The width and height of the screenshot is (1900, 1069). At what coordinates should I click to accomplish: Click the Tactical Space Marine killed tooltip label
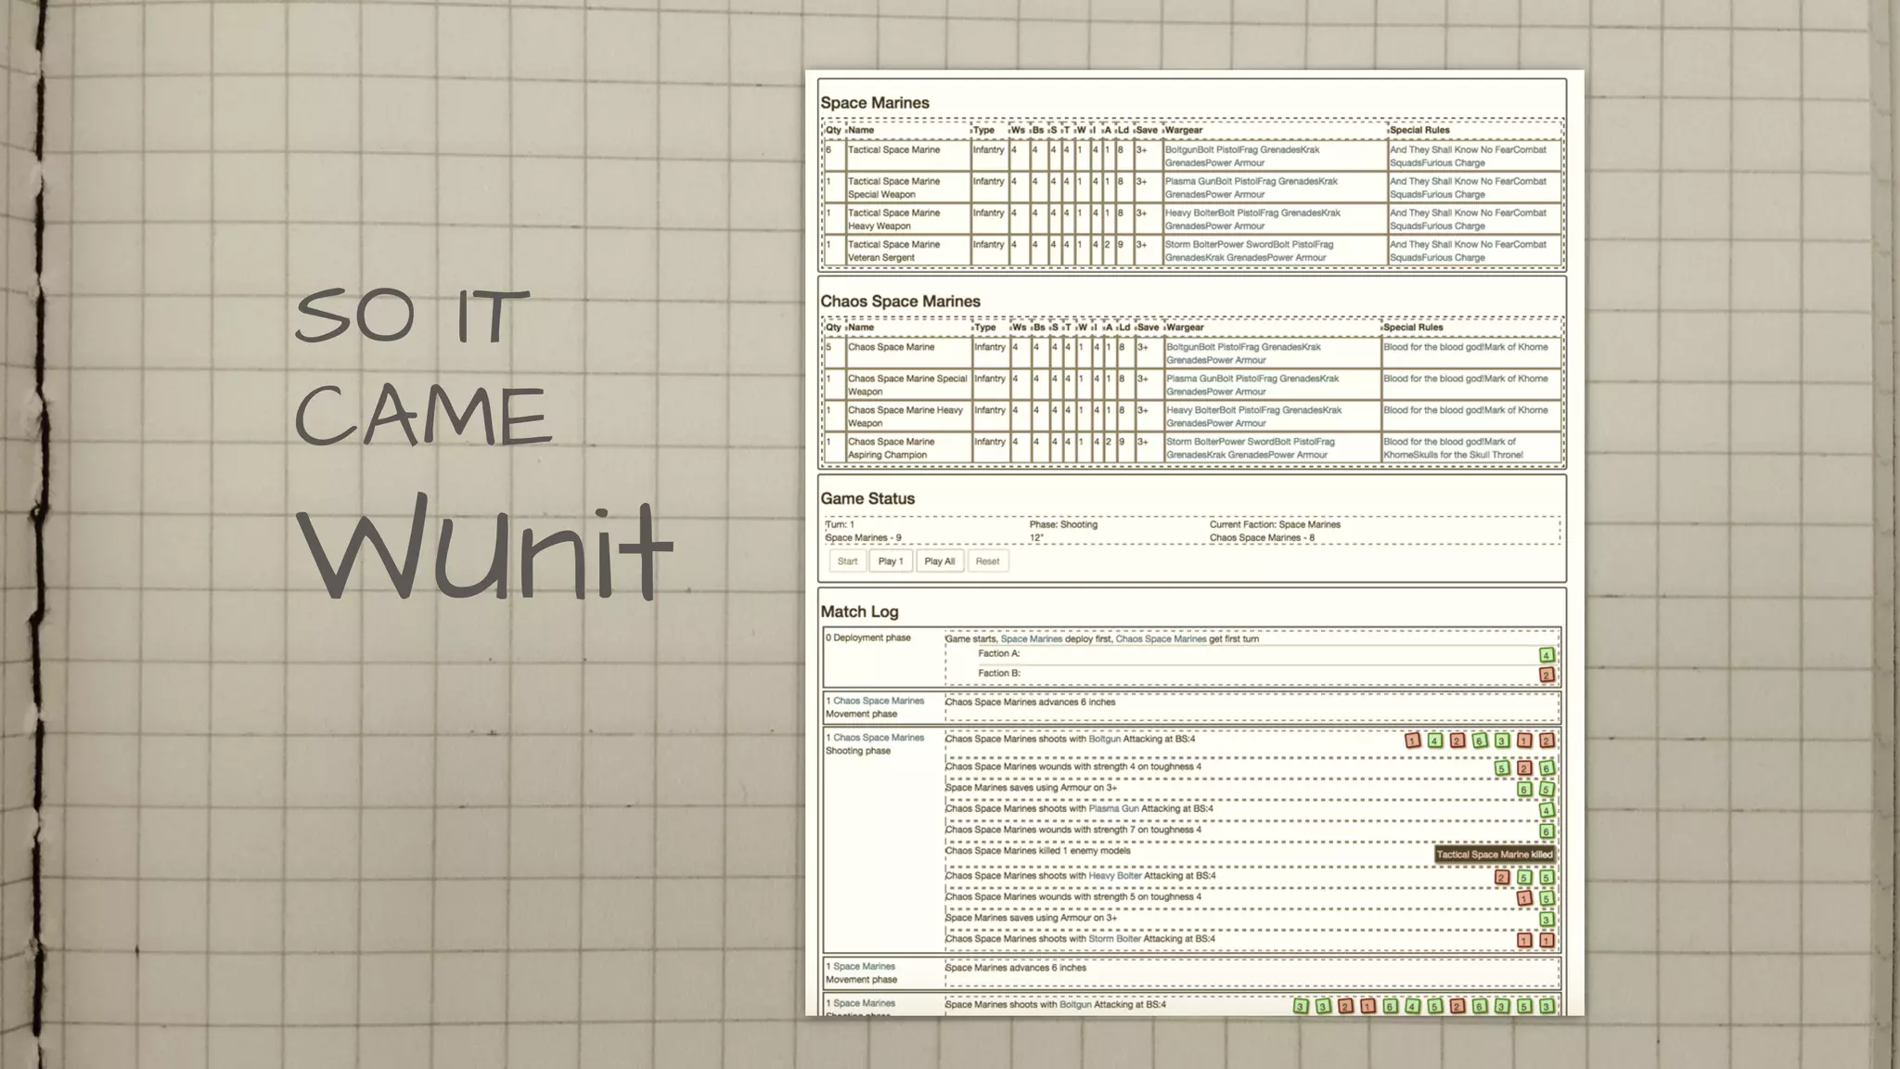tap(1494, 855)
